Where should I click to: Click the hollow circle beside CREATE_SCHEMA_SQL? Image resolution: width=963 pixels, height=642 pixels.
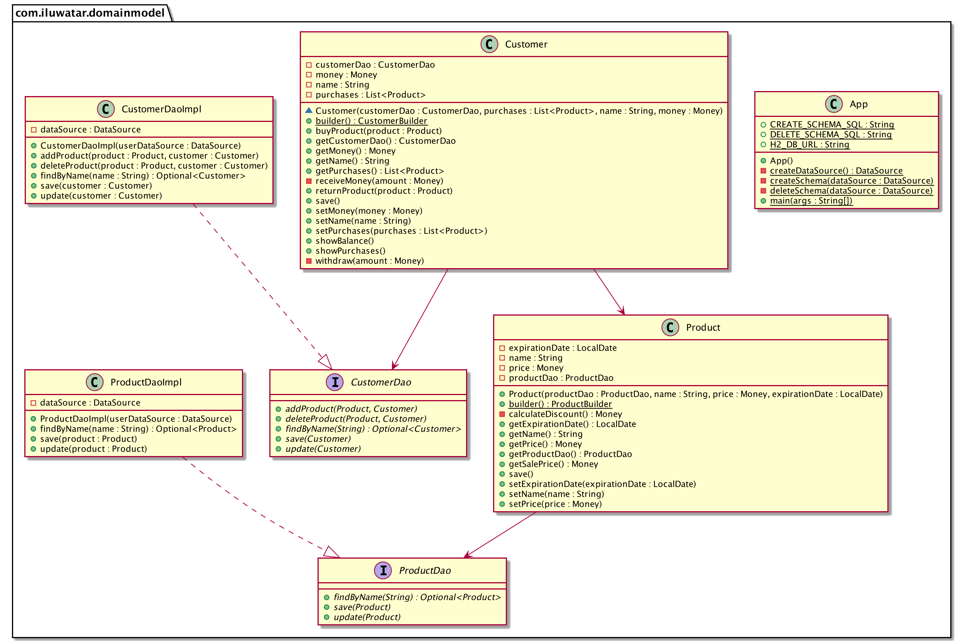763,125
